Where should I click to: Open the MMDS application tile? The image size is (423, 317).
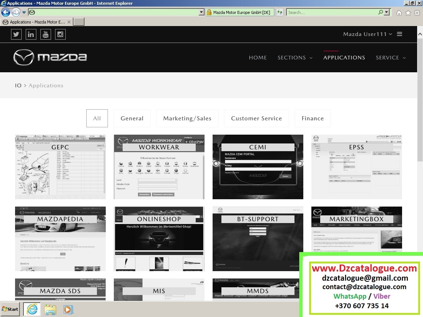point(256,290)
